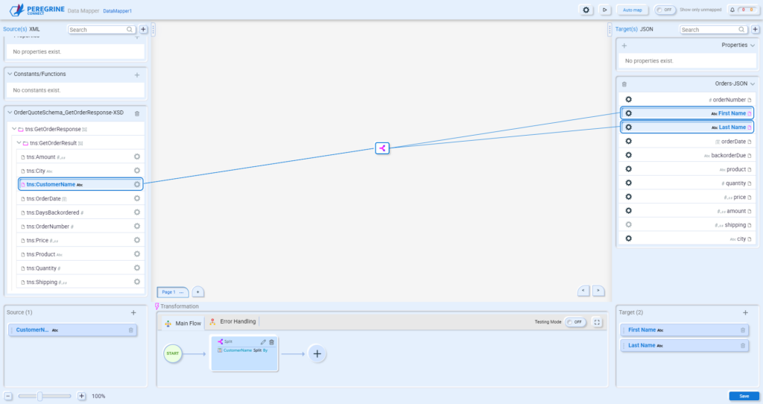Collapse the tns:GetOrderResult tree node

[19, 142]
